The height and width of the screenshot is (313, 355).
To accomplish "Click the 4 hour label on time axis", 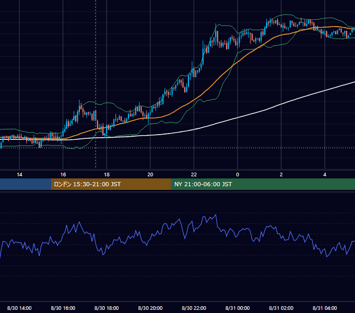I will [325, 175].
